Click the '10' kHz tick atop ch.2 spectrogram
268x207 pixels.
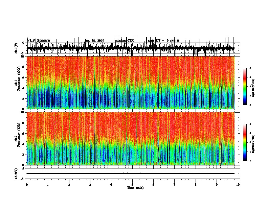coord(23,112)
